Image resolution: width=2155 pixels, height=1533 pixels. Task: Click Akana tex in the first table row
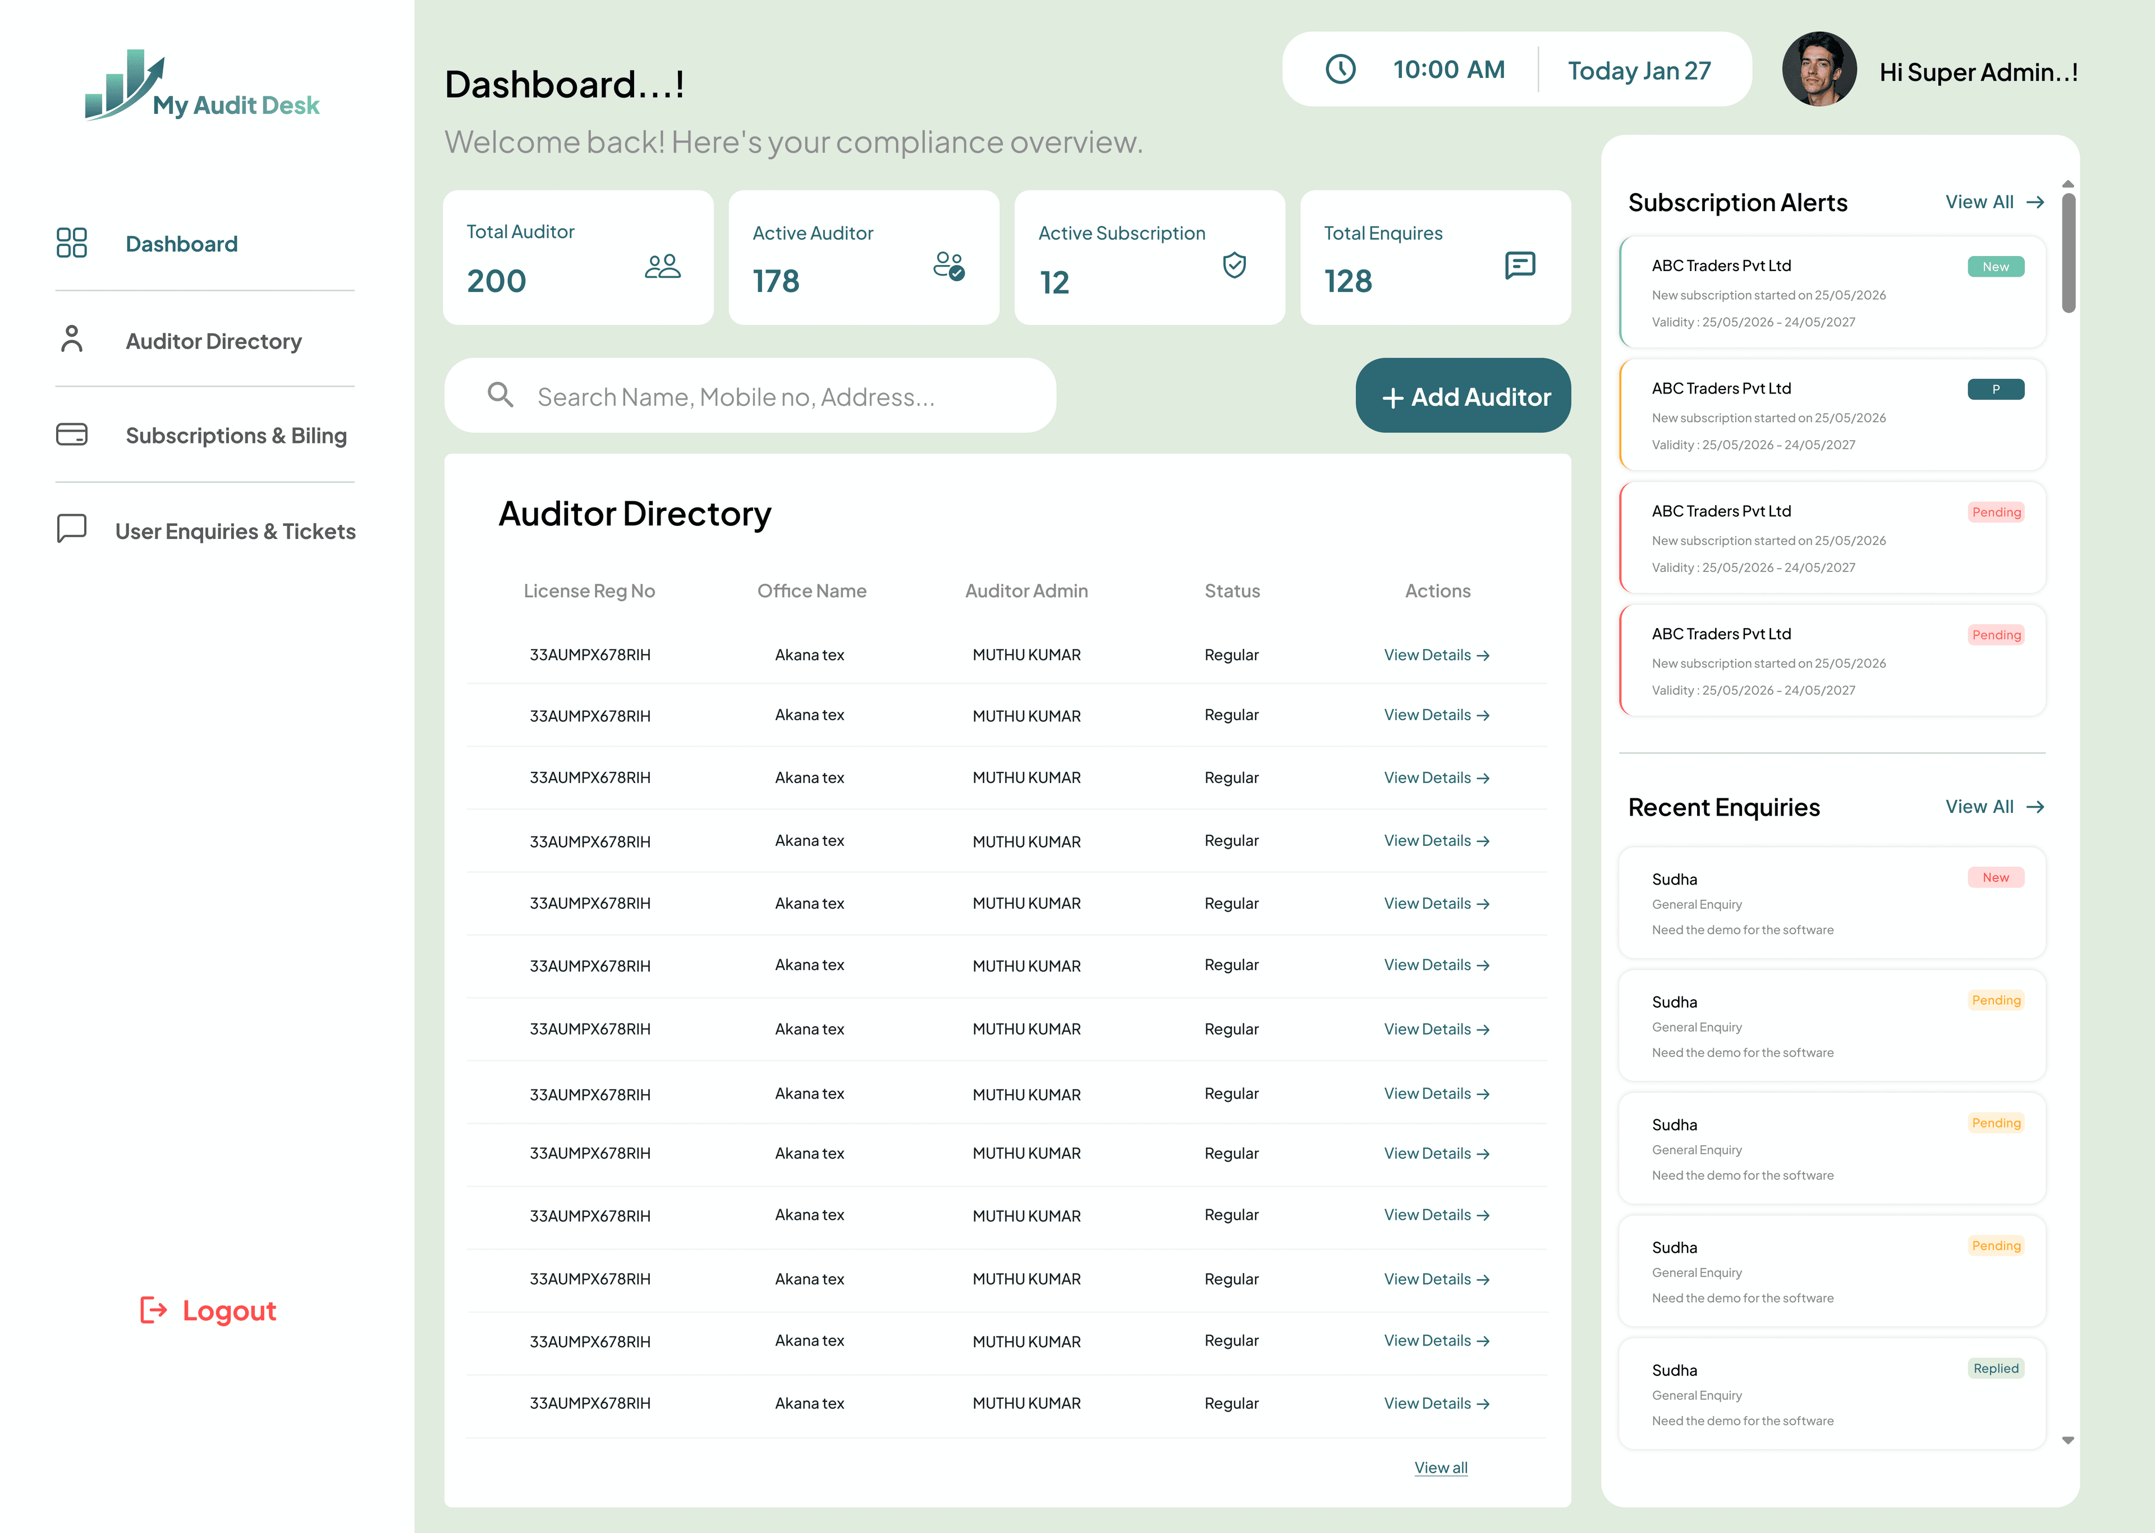tap(810, 655)
